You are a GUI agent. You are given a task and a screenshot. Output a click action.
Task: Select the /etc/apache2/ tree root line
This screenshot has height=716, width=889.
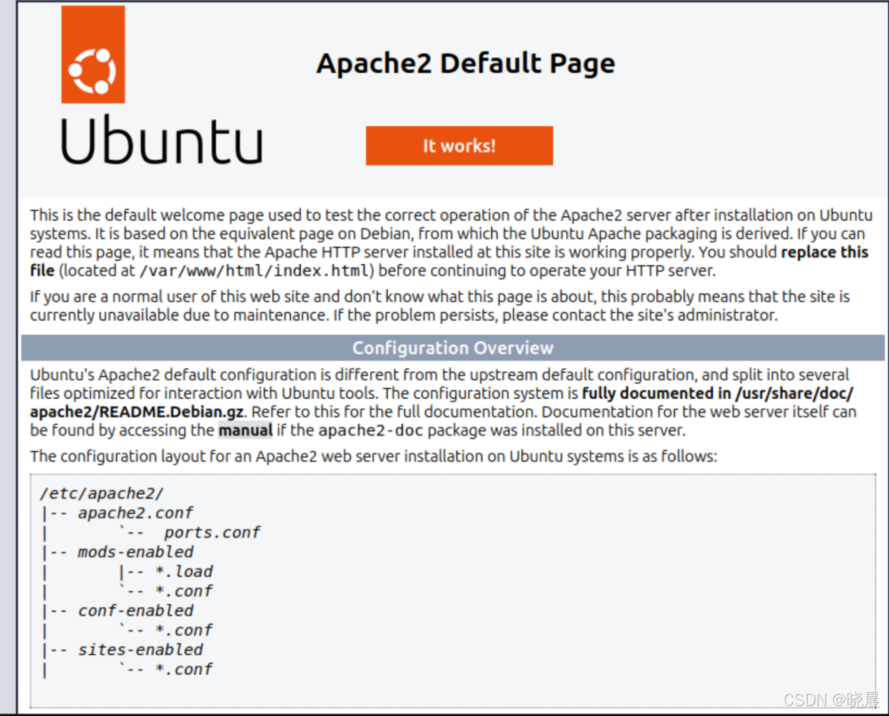tap(102, 494)
